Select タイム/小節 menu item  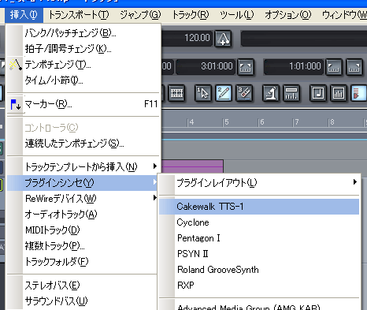tap(83, 80)
